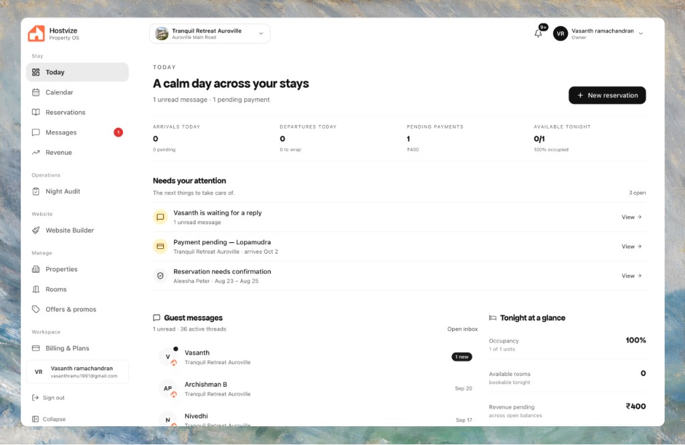The width and height of the screenshot is (685, 445).
Task: Click the Sign out arrow icon
Action: [x=35, y=397]
